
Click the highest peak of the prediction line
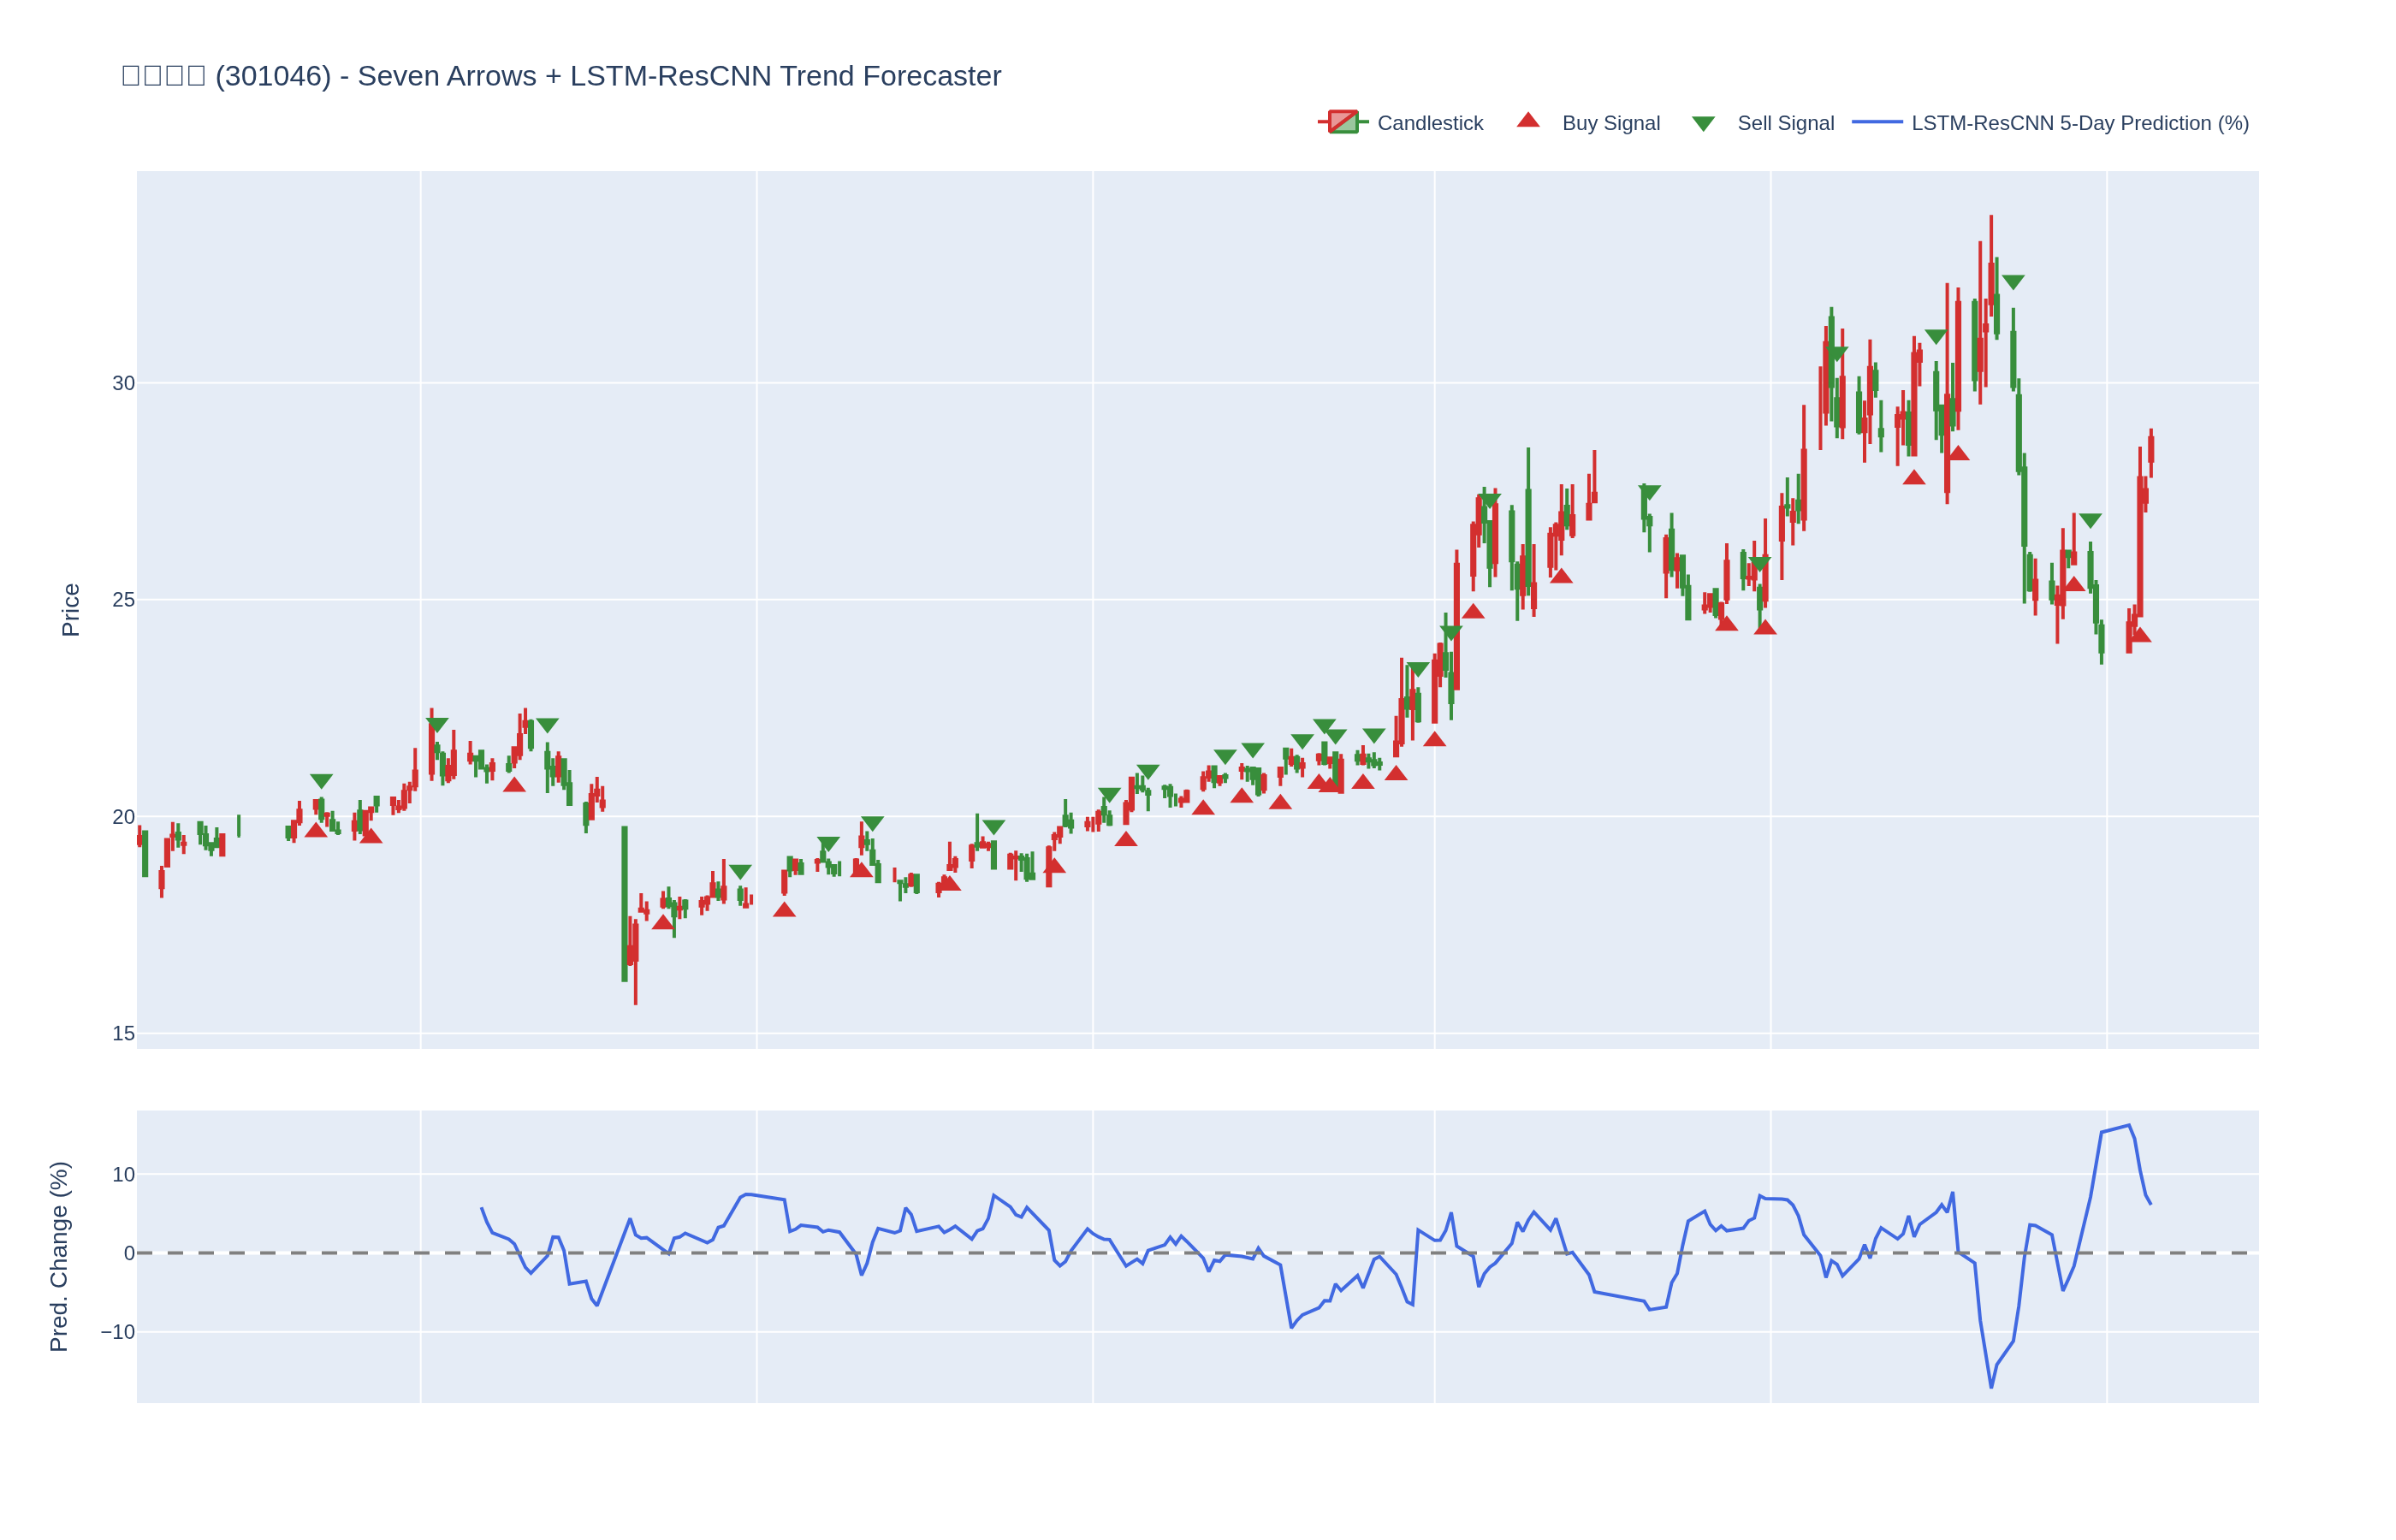2129,1125
